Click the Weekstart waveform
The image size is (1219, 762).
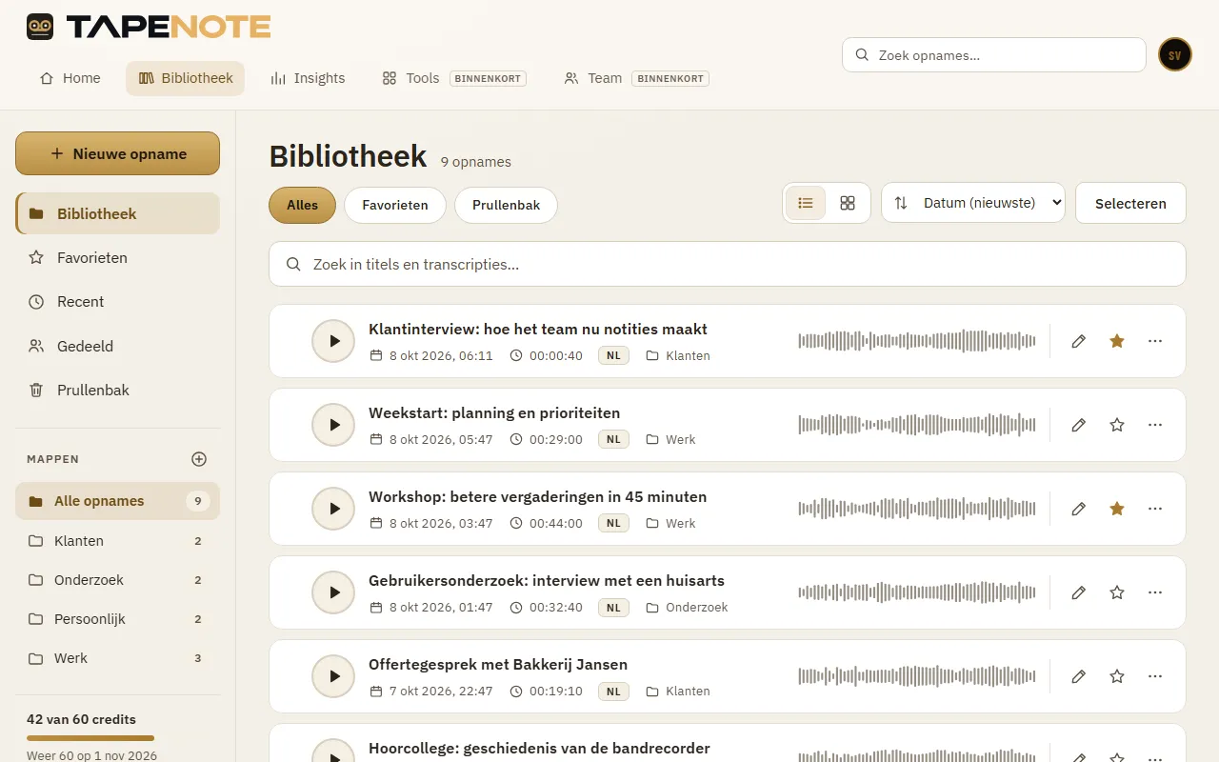917,425
